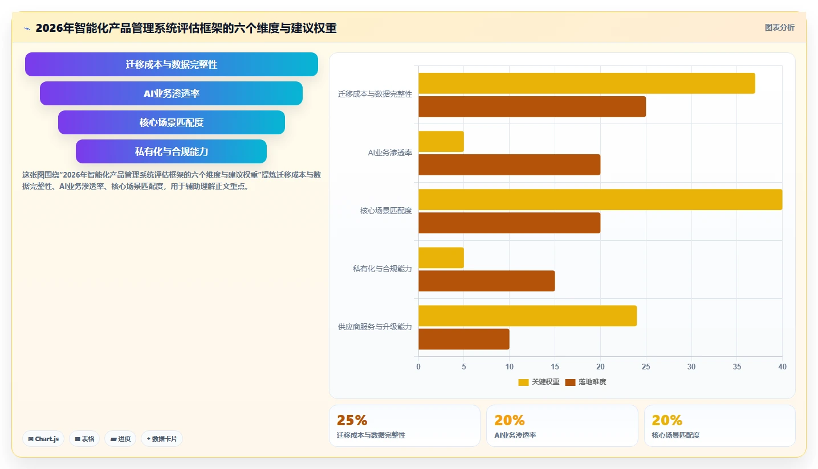Click the chart axis label 私有化与合规能力
This screenshot has width=818, height=469.
[x=382, y=269]
